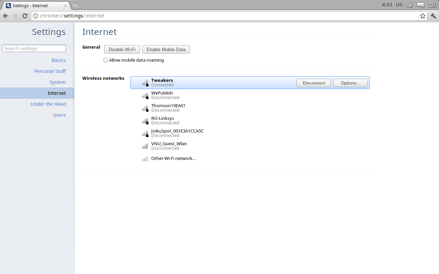Open the wrench menu icon

pos(433,16)
